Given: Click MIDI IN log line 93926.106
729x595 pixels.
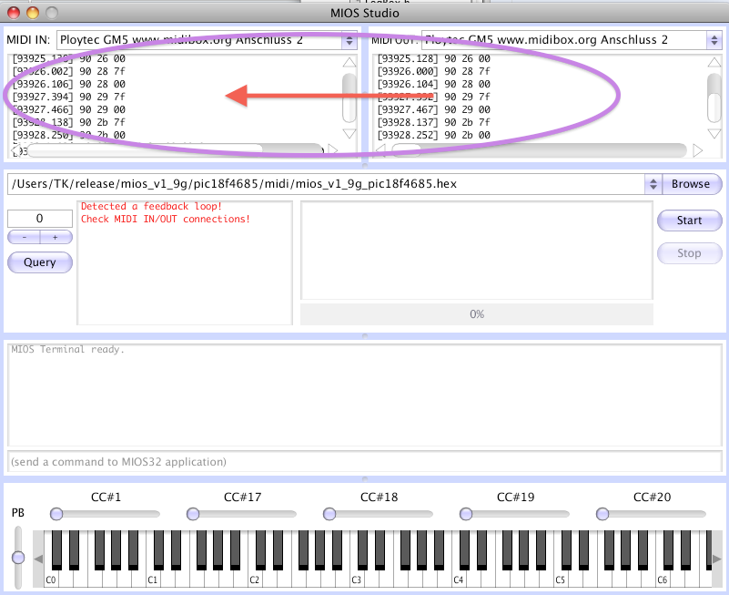Looking at the screenshot, I should (69, 84).
